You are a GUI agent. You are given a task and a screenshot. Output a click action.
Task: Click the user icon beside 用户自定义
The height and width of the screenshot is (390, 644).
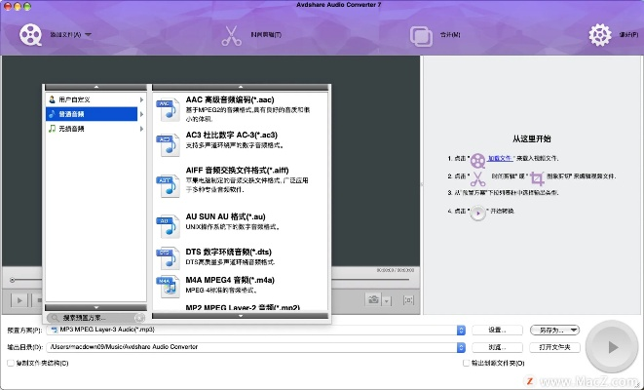click(52, 99)
